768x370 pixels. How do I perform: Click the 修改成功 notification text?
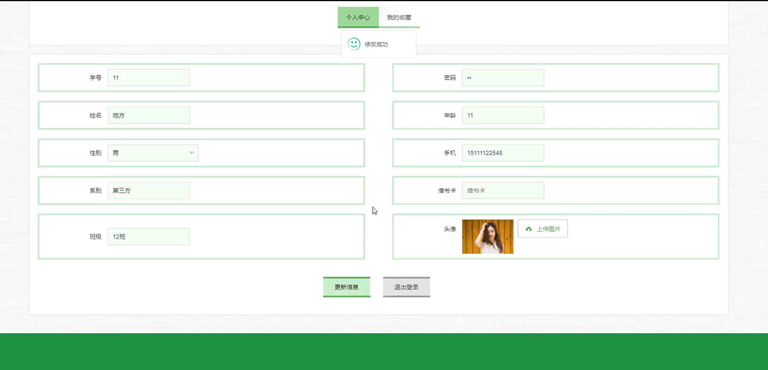[x=376, y=44]
